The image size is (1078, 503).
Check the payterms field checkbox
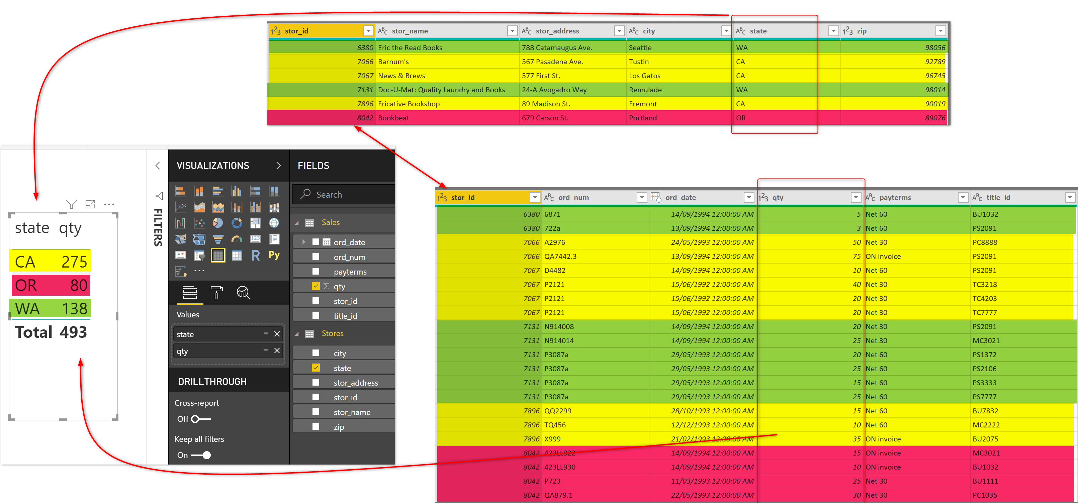coord(316,272)
